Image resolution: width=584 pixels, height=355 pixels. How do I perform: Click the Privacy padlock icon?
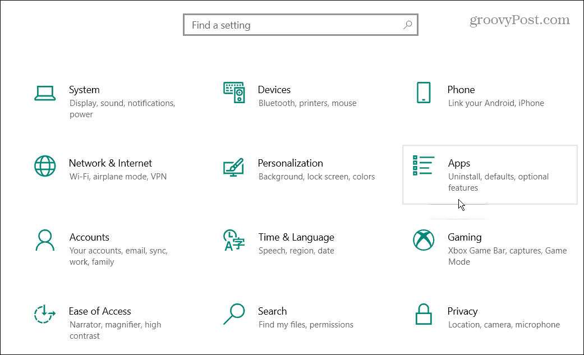[x=424, y=314]
